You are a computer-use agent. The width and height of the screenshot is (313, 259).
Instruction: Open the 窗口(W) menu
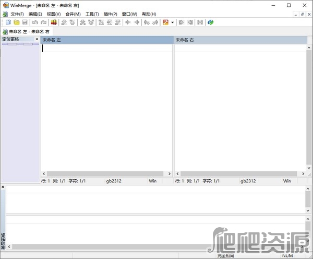point(129,14)
